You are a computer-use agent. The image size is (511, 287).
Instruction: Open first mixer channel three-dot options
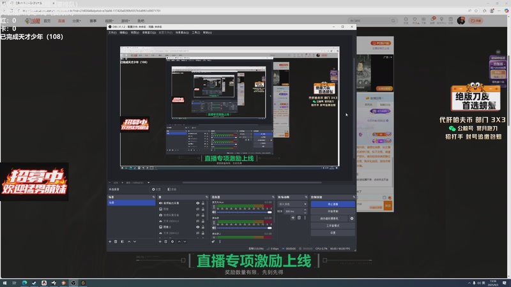214,207
